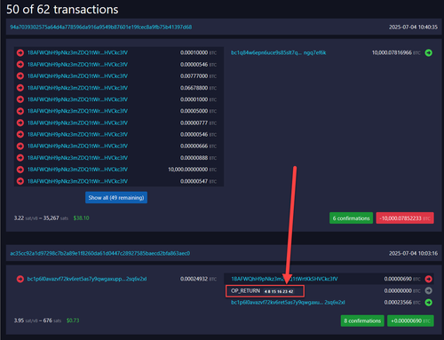This screenshot has width=444, height=340.
Task: Click the OP_RETURN label
Action: click(245, 291)
